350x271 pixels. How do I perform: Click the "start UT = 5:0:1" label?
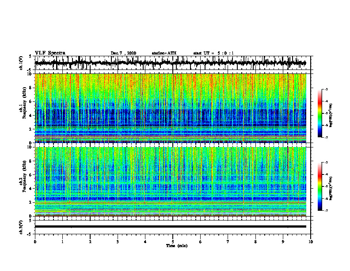click(x=213, y=53)
